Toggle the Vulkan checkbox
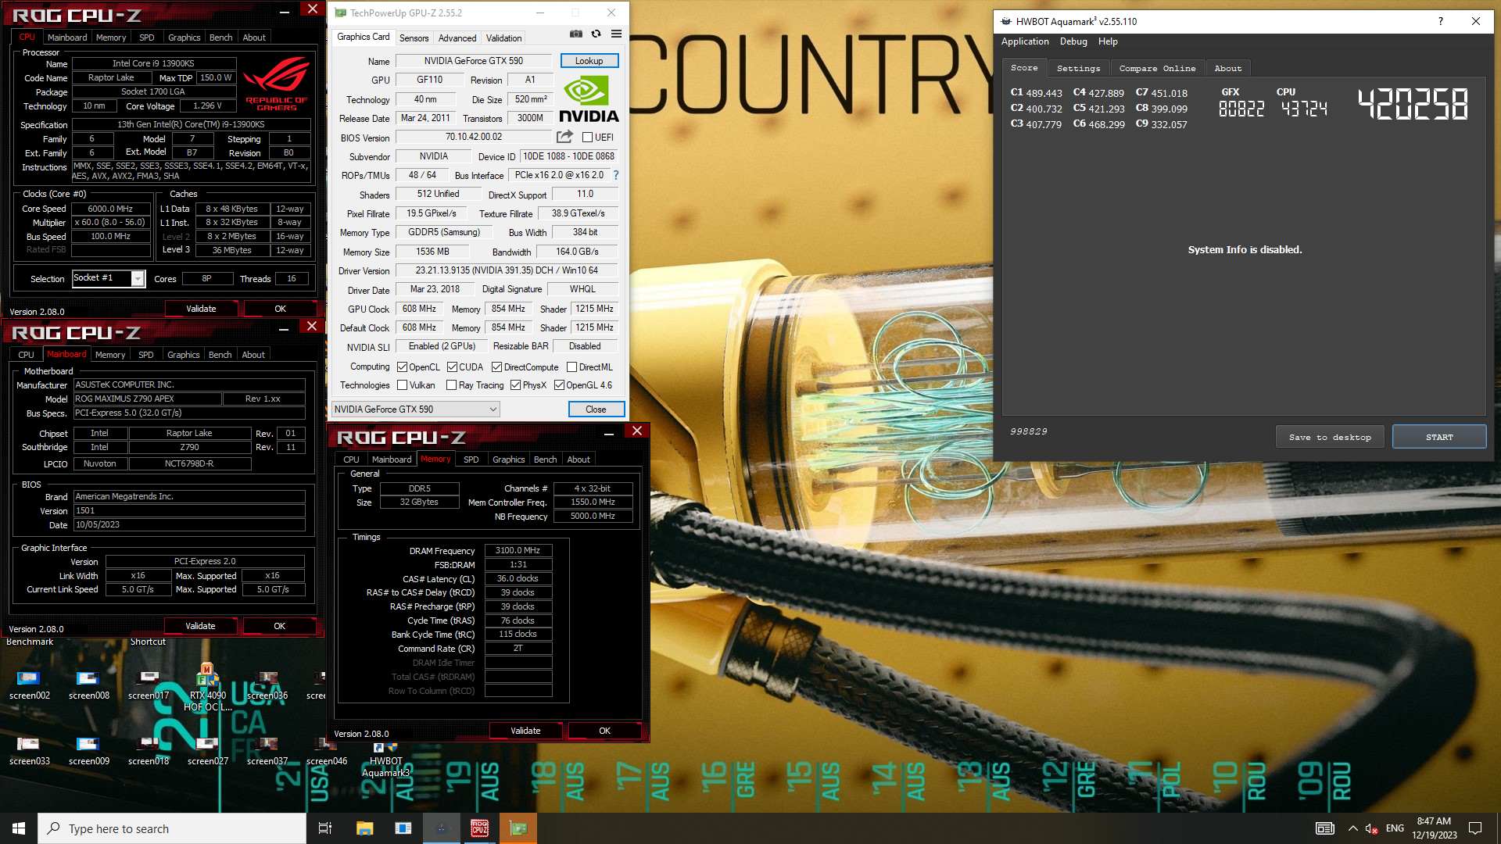This screenshot has height=844, width=1501. point(402,385)
